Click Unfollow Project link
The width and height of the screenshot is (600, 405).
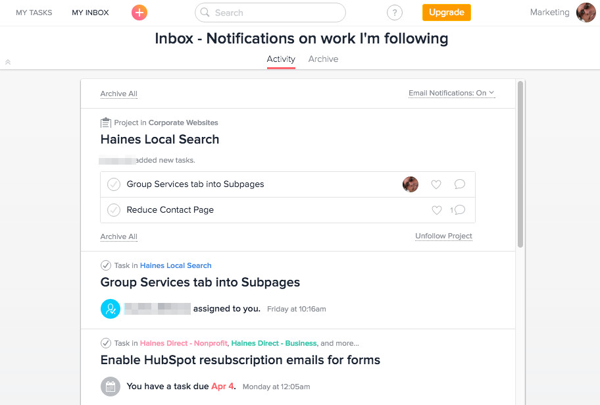[x=443, y=236]
